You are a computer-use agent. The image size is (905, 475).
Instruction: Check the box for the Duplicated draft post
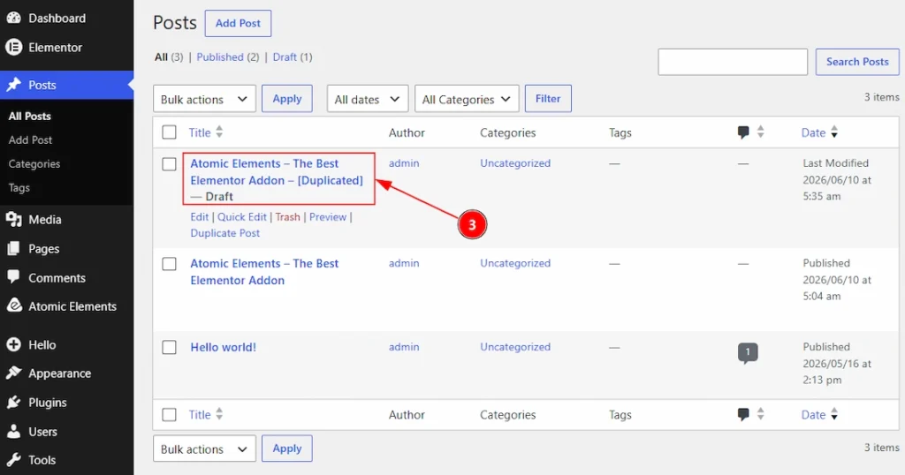click(x=169, y=163)
